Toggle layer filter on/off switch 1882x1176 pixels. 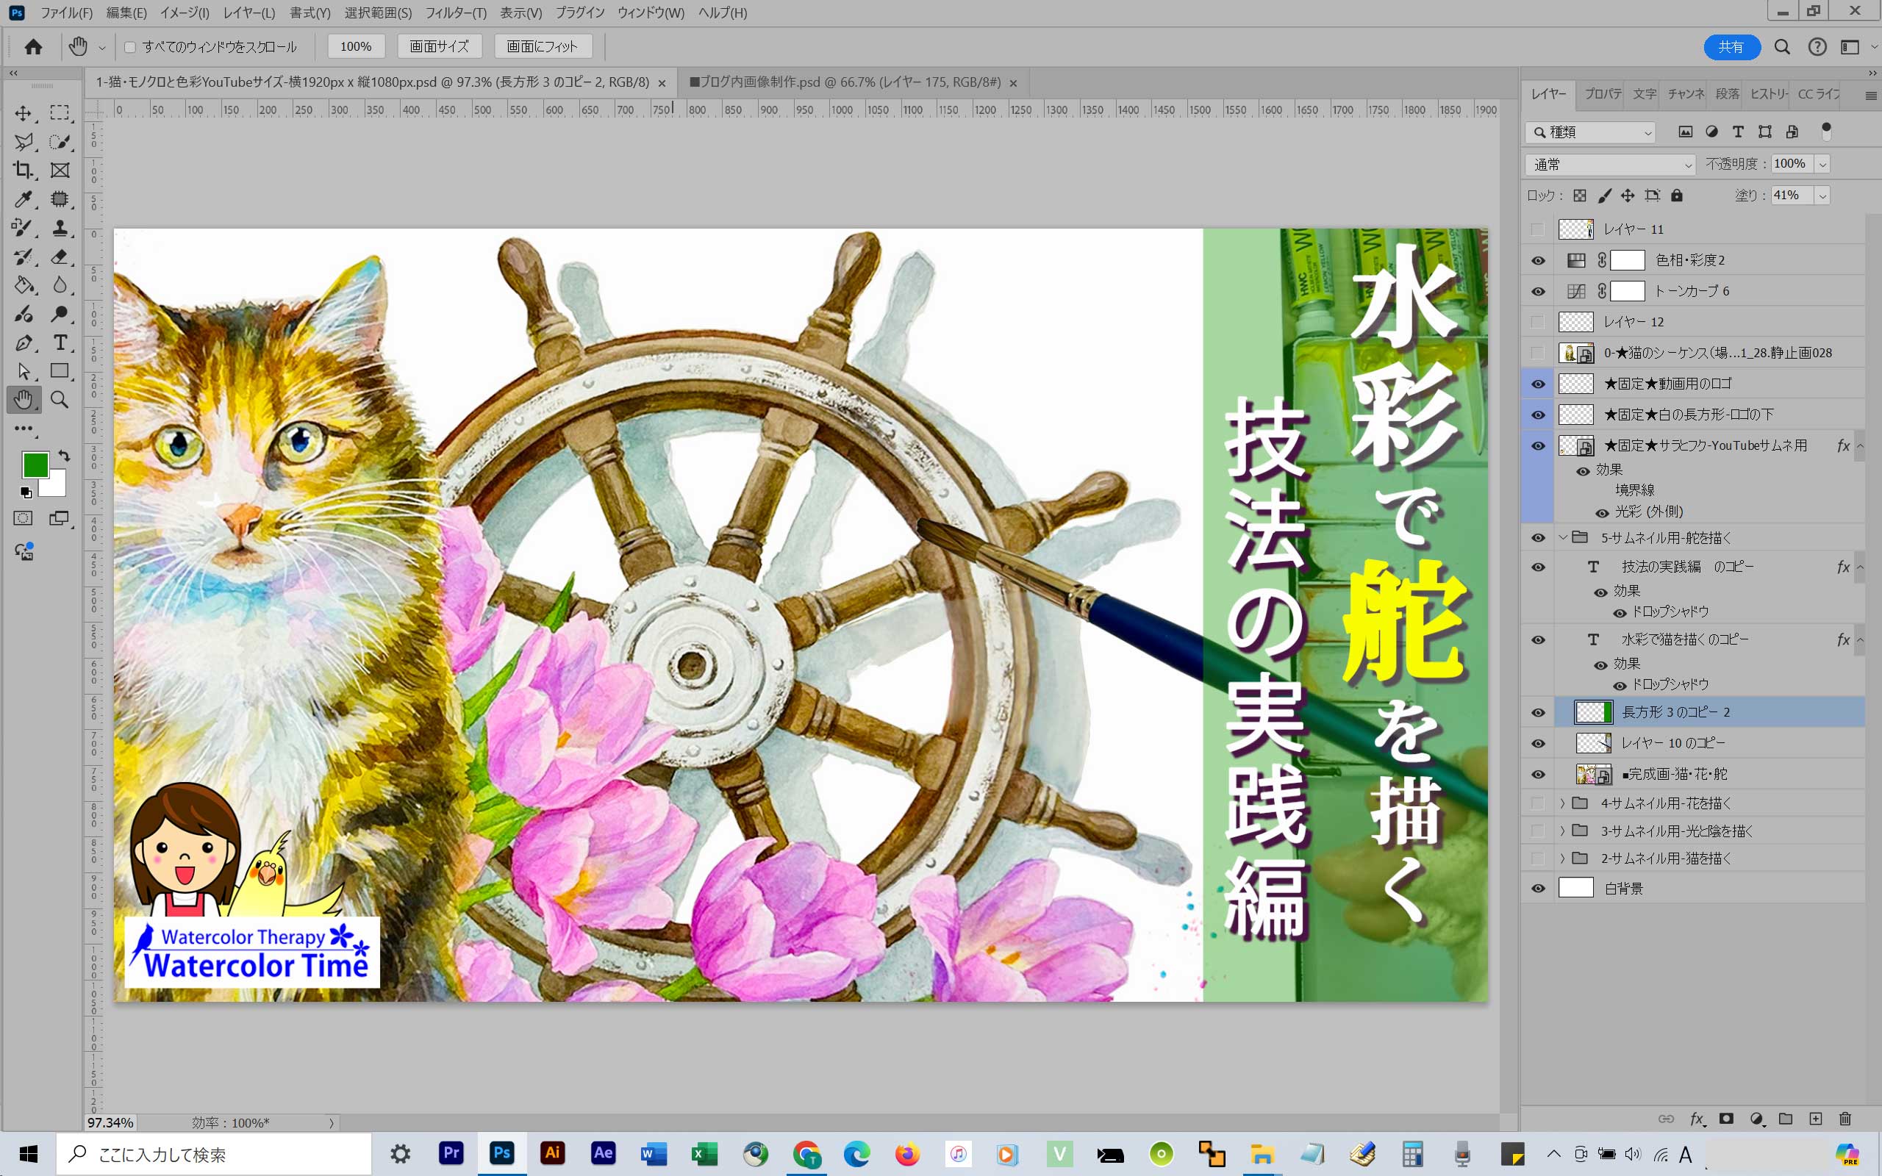1827,131
